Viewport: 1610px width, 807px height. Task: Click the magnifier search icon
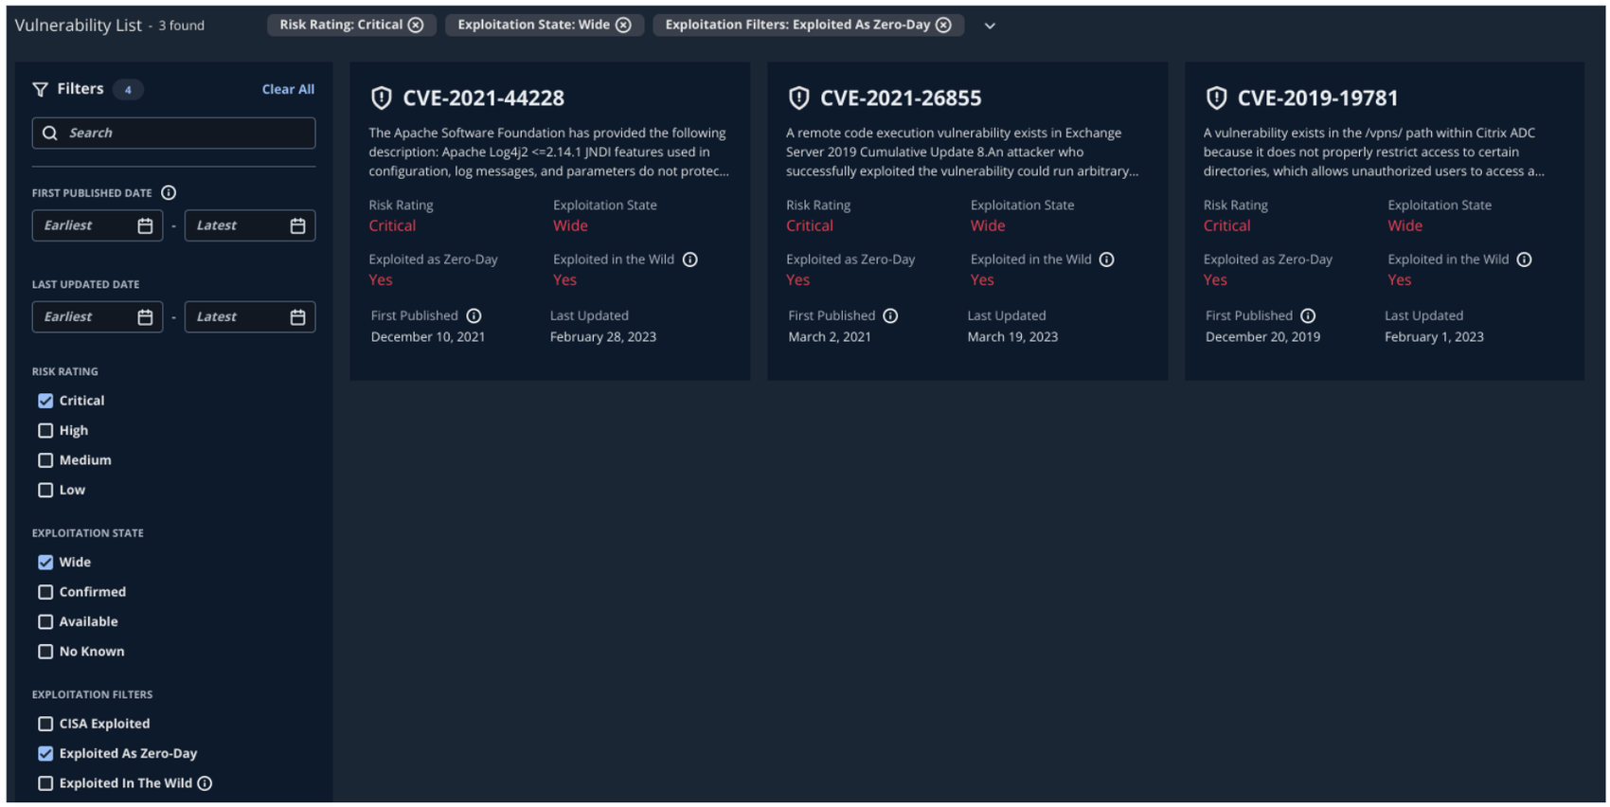(50, 133)
